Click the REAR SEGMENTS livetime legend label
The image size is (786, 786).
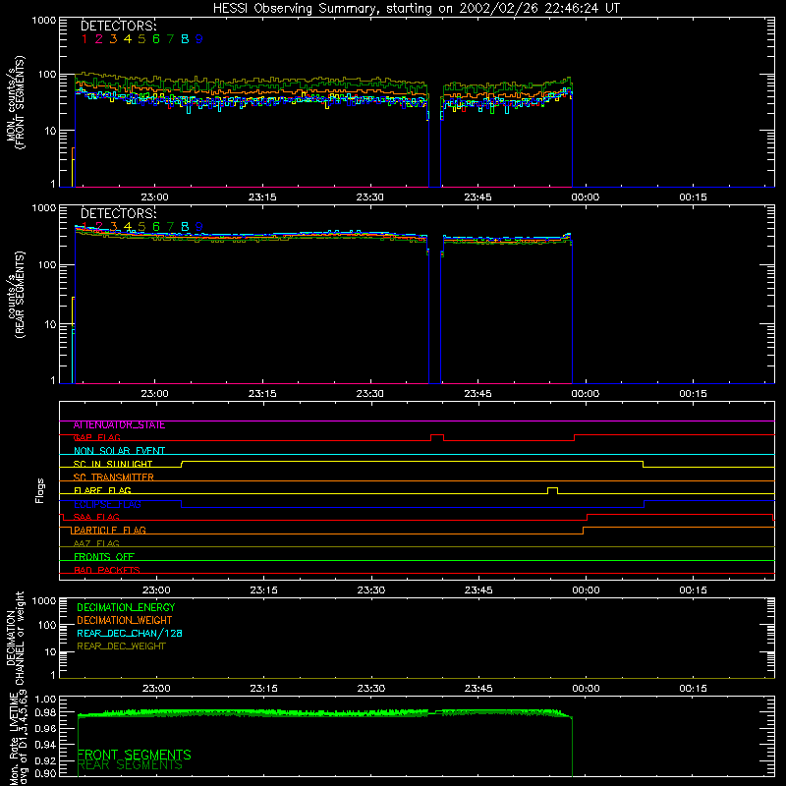130,765
